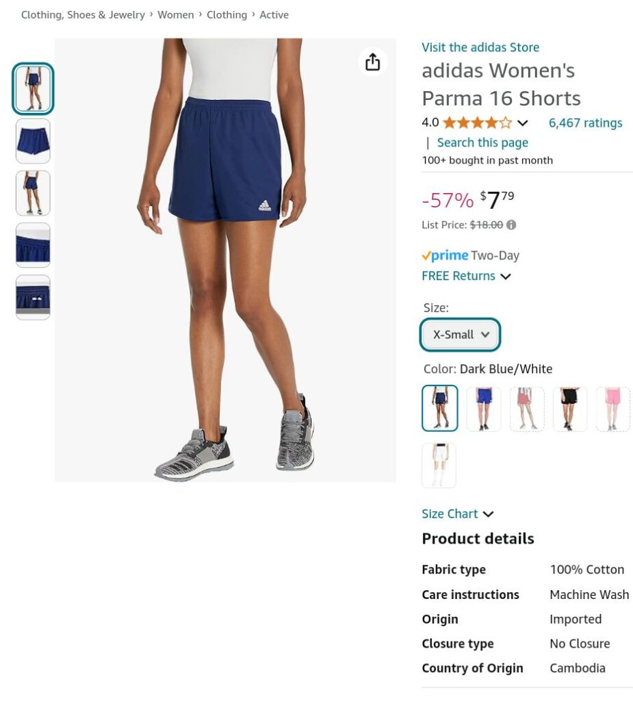Pick the white shorts color option
Viewport: 633px width, 701px height.
[439, 465]
